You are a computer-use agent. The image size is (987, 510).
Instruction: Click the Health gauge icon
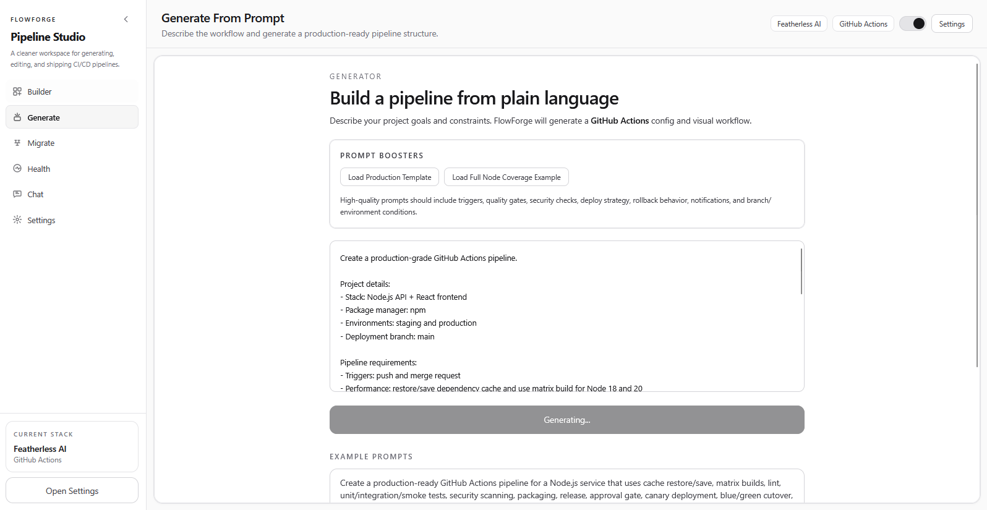click(x=17, y=169)
